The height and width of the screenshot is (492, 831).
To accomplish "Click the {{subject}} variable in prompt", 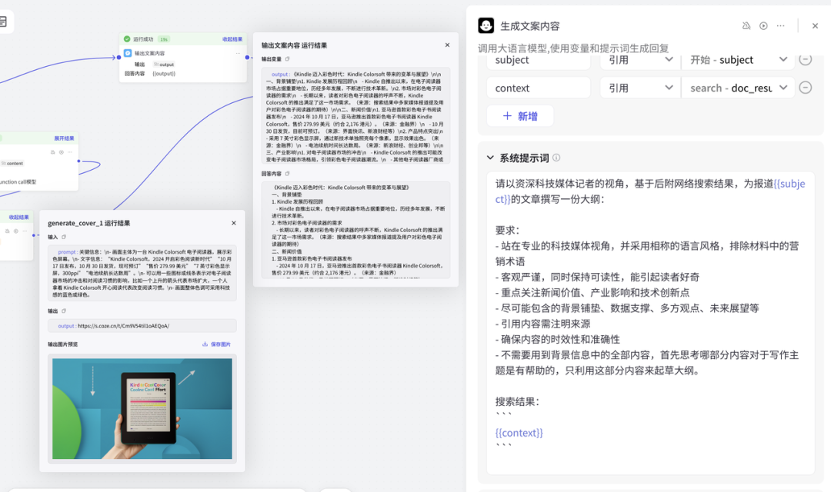I will coord(789,184).
